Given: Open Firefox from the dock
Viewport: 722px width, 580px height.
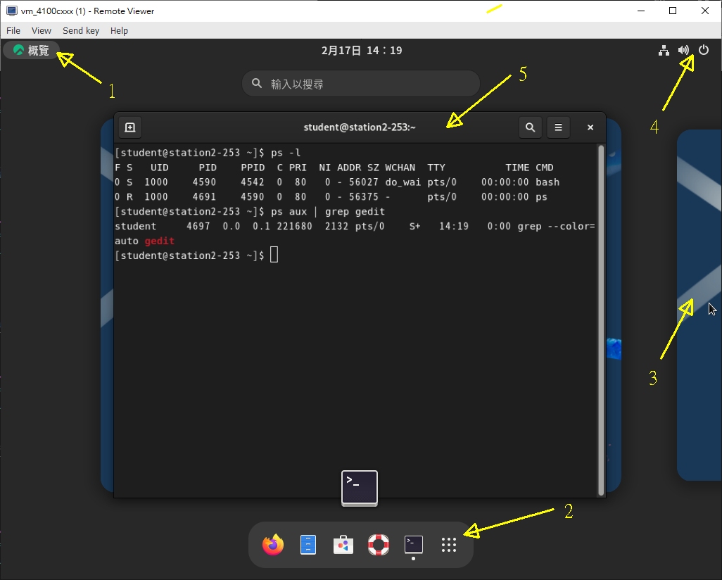Looking at the screenshot, I should (x=273, y=545).
